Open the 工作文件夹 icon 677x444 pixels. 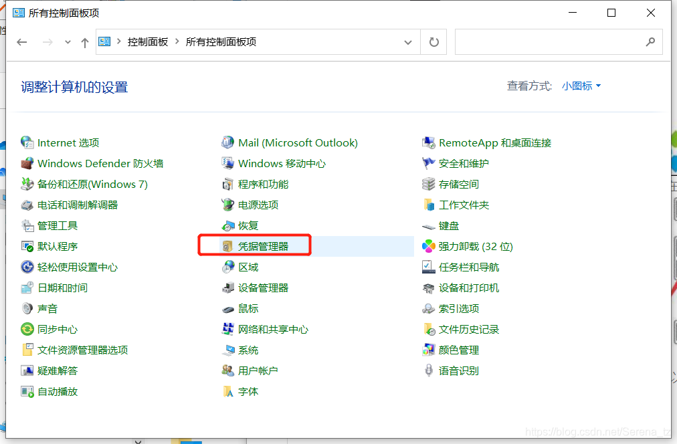(428, 205)
